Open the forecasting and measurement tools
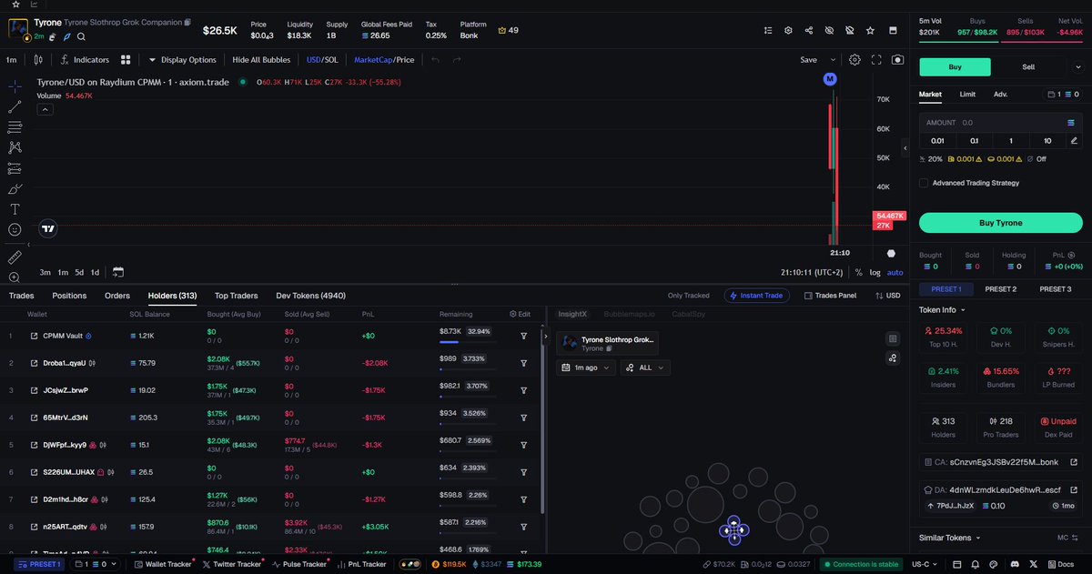Screen dimensions: 1092x574 click(x=15, y=168)
